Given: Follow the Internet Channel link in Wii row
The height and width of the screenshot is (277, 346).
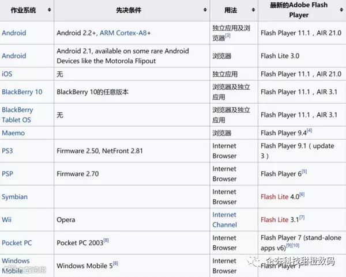Looking at the screenshot, I should (225, 220).
